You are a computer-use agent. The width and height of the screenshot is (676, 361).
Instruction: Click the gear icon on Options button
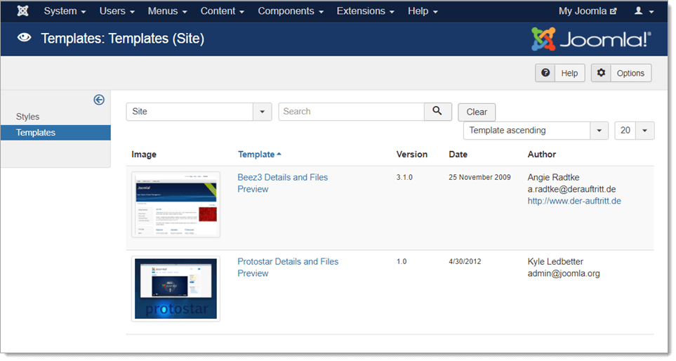(x=601, y=73)
